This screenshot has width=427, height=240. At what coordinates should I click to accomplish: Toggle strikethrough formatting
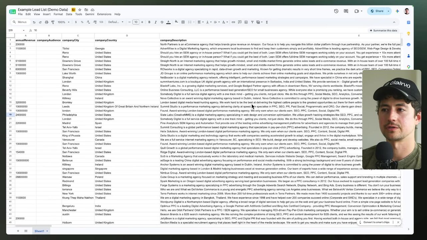click(x=162, y=22)
